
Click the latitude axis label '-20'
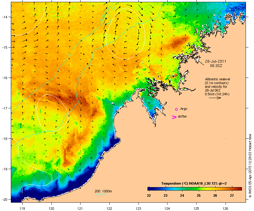click(4, 200)
